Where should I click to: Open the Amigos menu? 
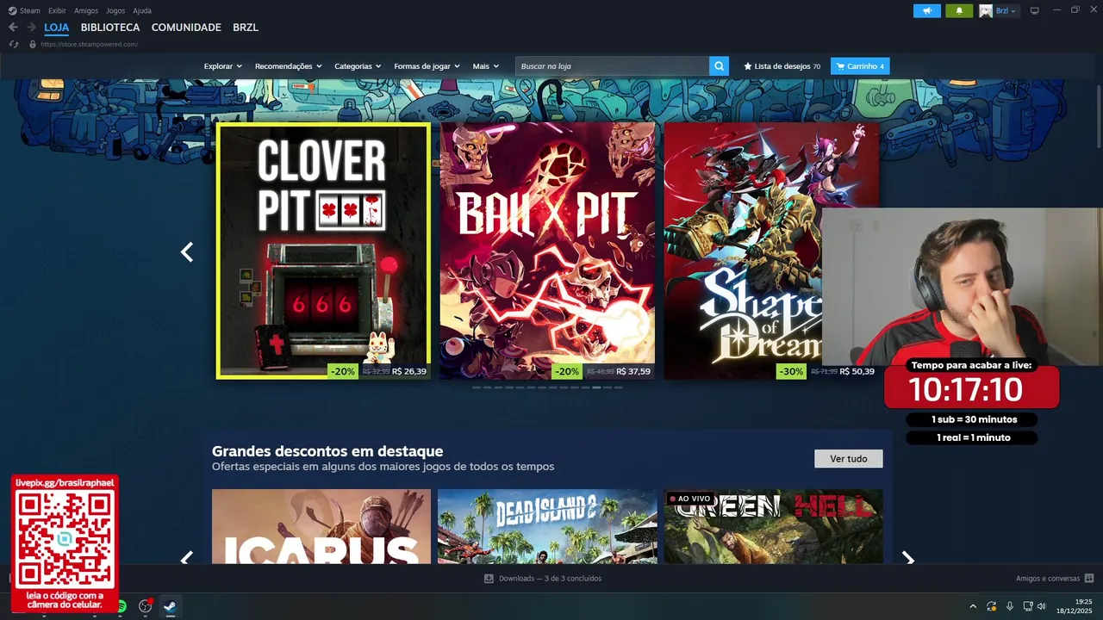pyautogui.click(x=86, y=10)
